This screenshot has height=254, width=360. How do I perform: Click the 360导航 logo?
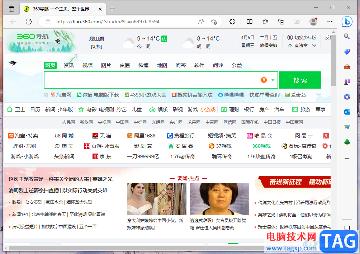pos(33,37)
